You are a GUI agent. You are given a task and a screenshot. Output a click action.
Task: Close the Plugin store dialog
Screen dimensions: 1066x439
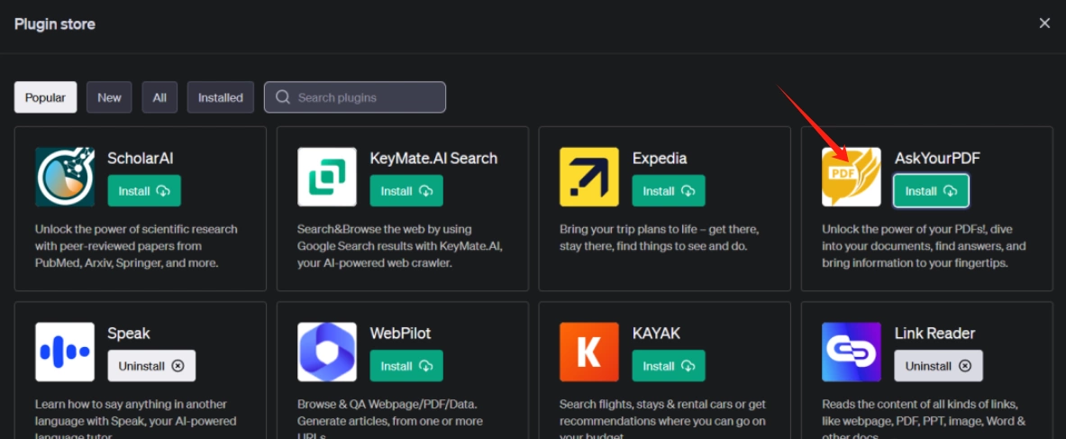(1044, 23)
